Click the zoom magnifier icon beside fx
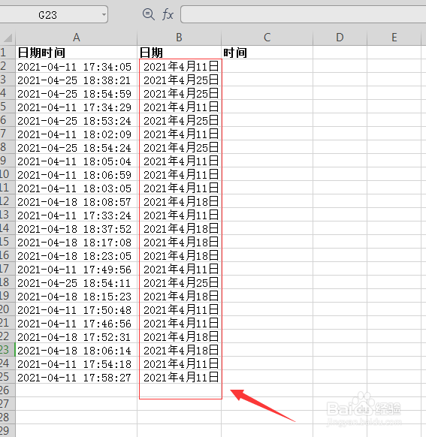426x437 pixels. [x=148, y=14]
